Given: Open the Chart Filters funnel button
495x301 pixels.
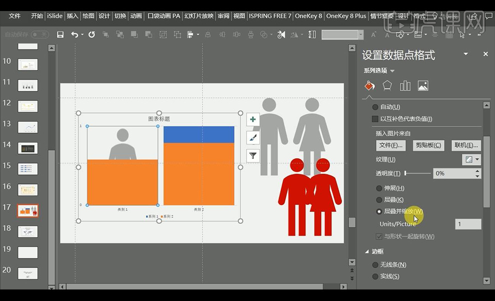Looking at the screenshot, I should (x=253, y=155).
